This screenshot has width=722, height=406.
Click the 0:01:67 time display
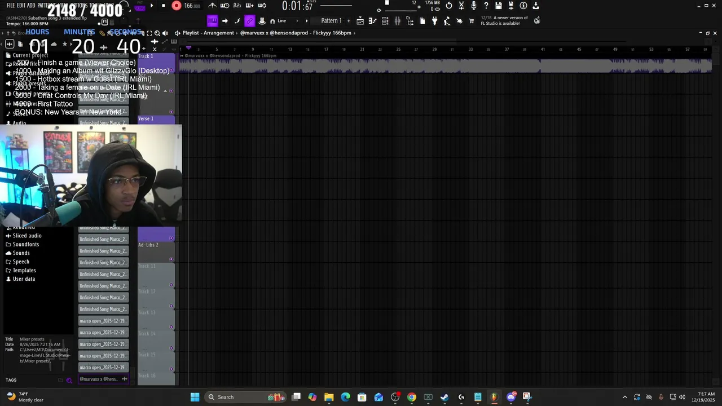click(297, 6)
